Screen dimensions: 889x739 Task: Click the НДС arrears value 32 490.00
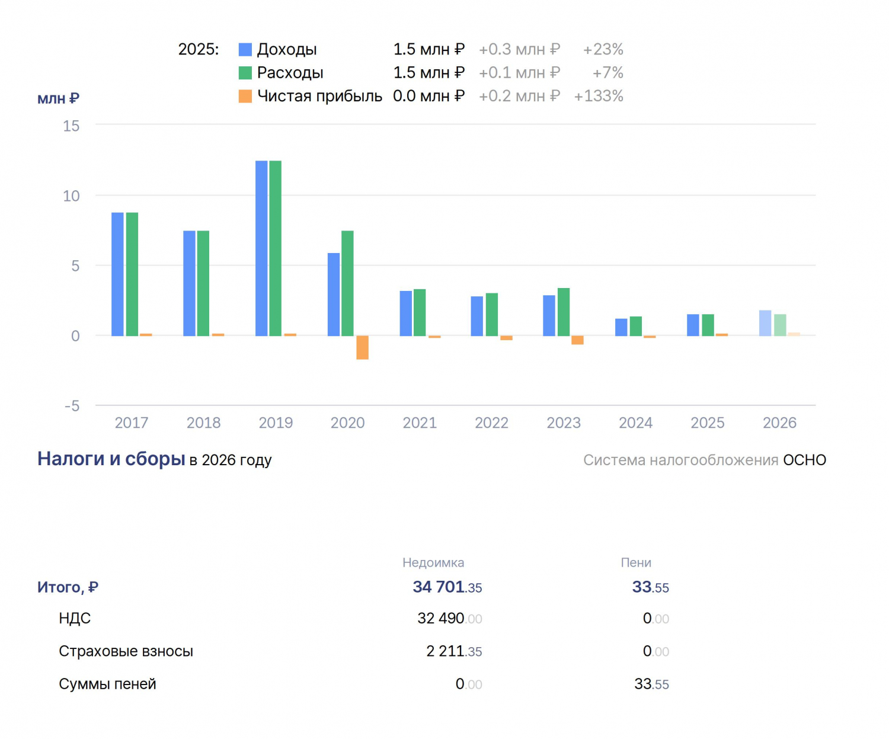point(450,619)
